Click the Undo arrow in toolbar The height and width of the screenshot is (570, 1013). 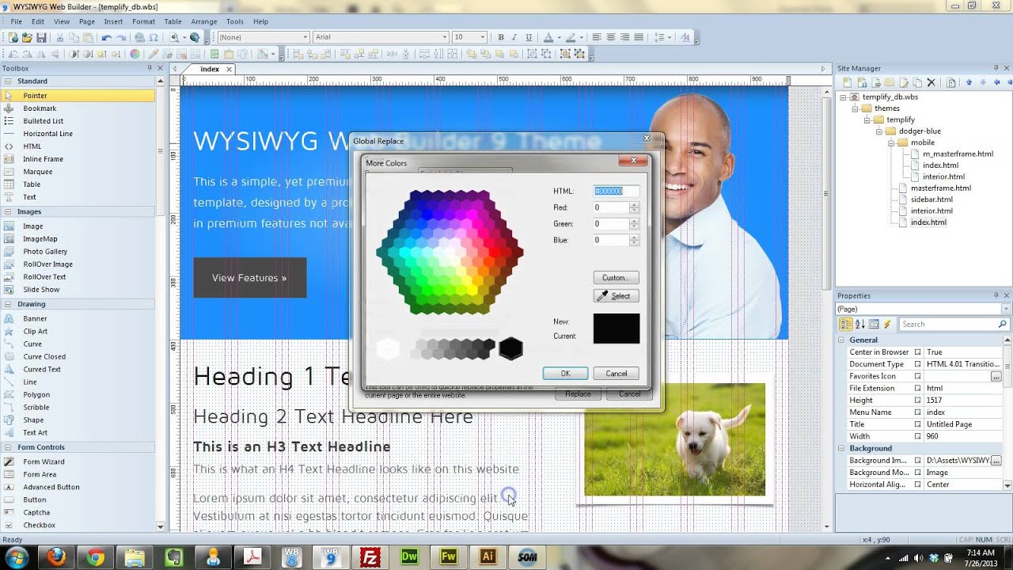106,37
